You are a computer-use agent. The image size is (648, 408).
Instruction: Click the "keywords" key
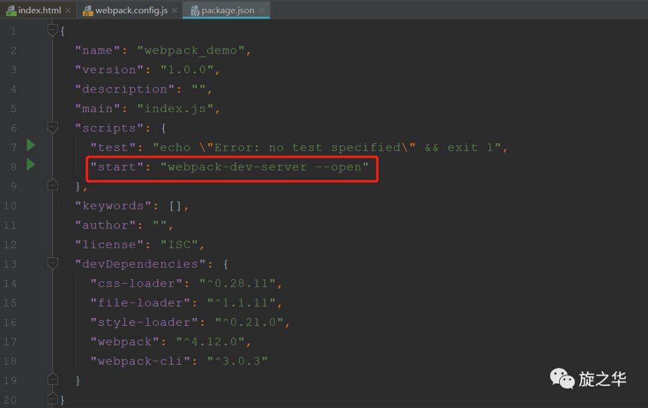point(113,206)
